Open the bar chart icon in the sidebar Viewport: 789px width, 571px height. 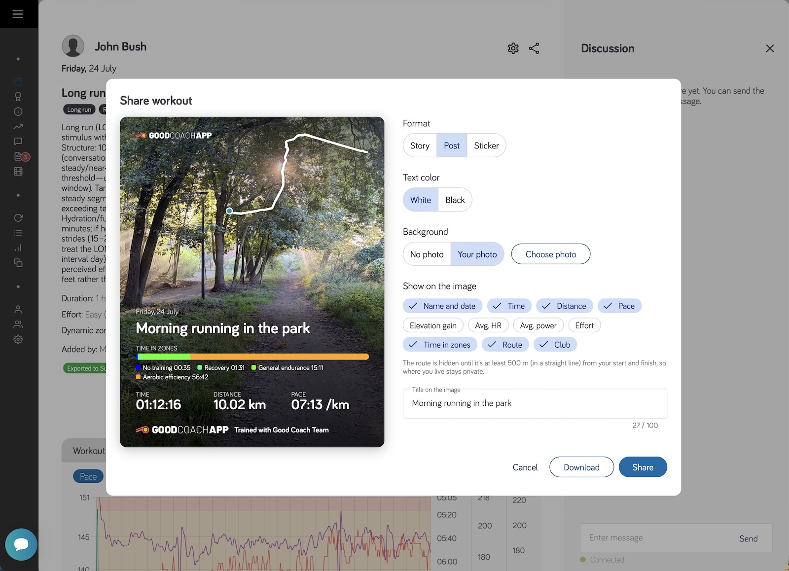tap(18, 248)
